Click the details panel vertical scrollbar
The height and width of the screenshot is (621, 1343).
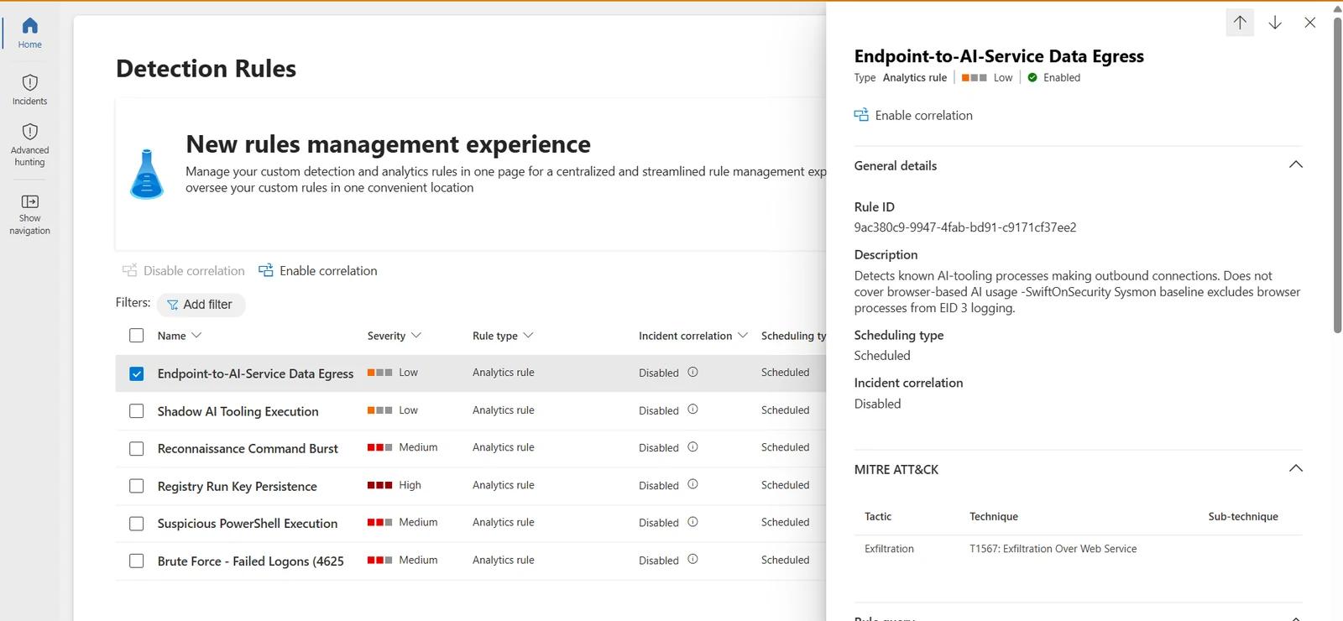pyautogui.click(x=1337, y=175)
